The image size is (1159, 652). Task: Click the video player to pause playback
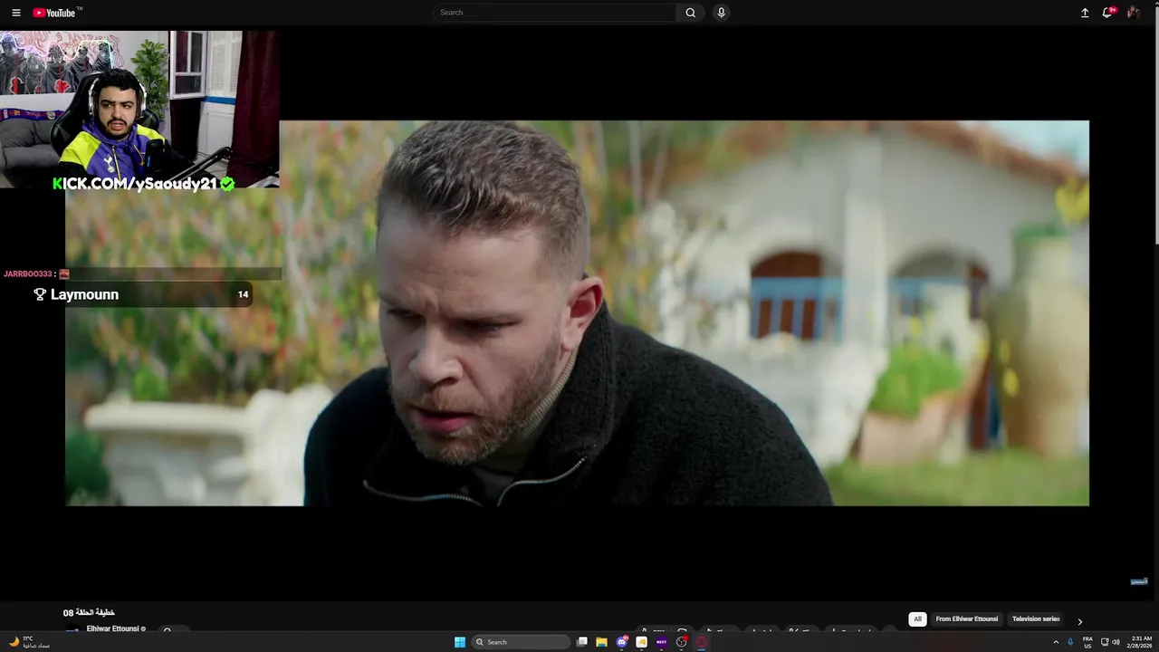[x=577, y=312]
